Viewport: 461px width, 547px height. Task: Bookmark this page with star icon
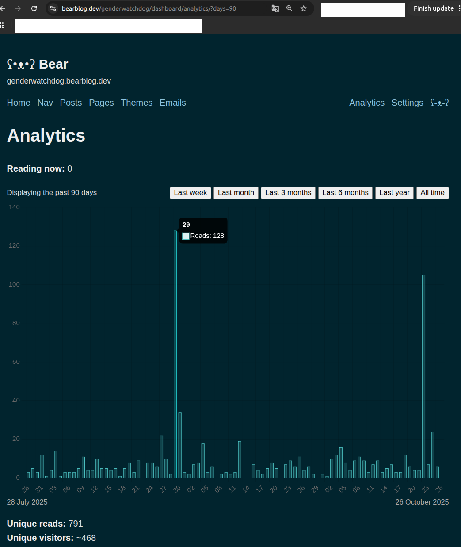[x=304, y=8]
